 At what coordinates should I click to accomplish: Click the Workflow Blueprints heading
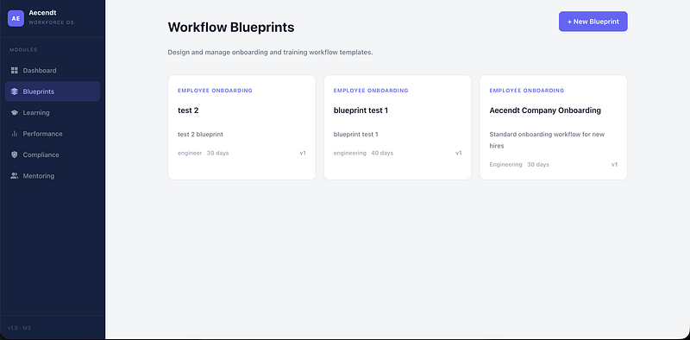click(x=231, y=28)
